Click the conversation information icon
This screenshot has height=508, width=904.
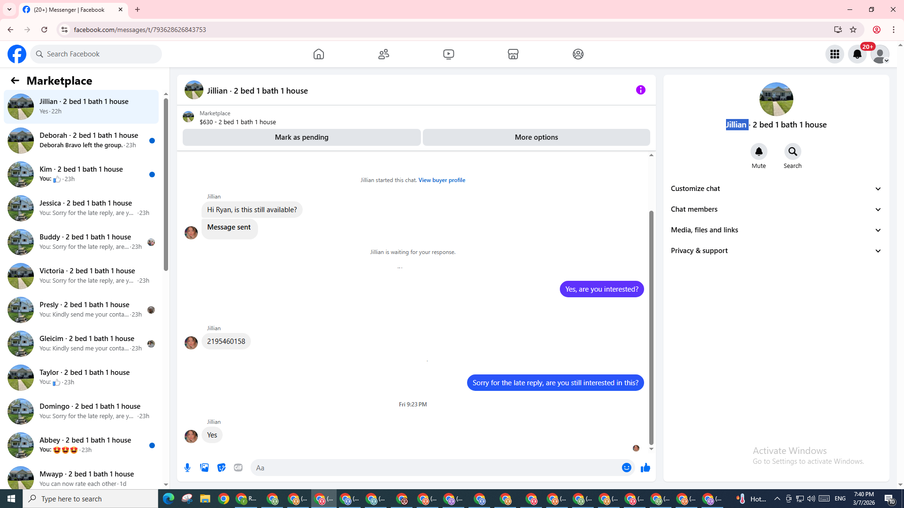(641, 90)
